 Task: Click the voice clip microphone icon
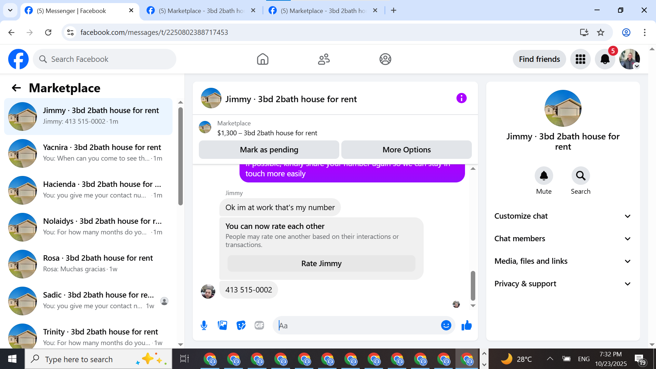(204, 325)
